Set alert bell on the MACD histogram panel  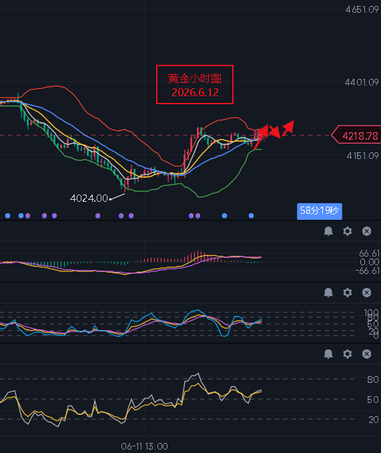(x=328, y=231)
